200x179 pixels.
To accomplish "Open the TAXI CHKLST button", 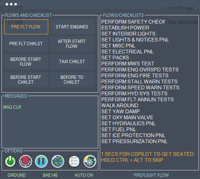I will [72, 62].
